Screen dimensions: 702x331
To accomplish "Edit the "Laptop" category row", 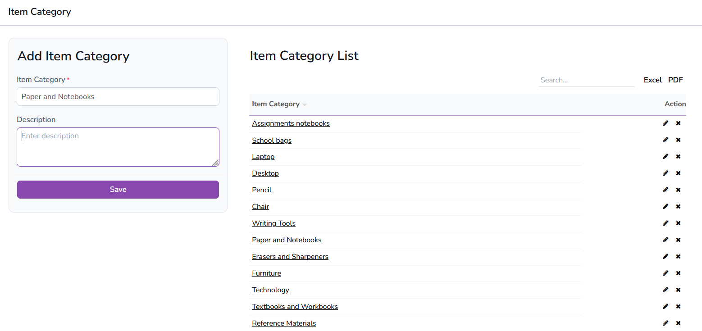I will 666,156.
